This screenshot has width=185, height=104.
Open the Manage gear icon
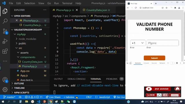coord(5,90)
